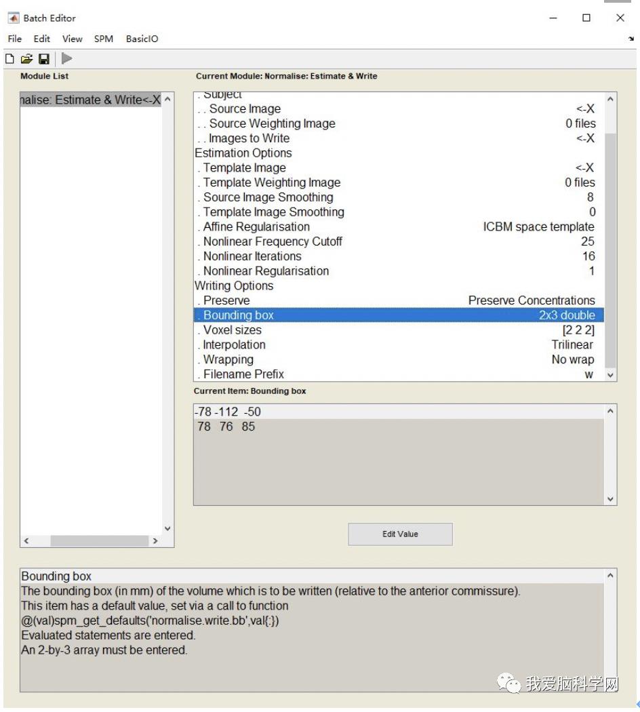Select the Nonlinear Frequency Cutoff row
The image size is (640, 712).
(399, 241)
